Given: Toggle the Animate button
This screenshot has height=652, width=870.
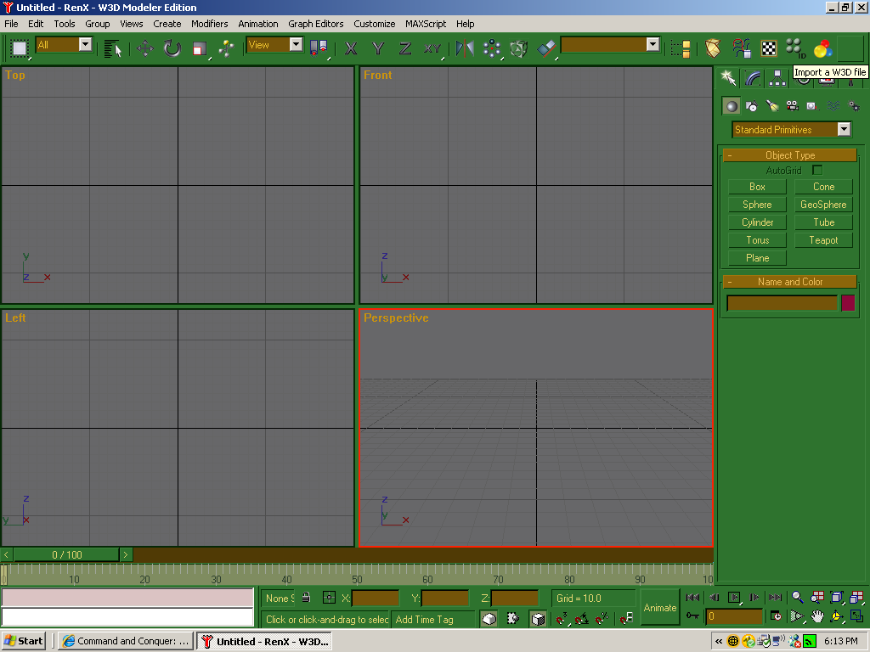Looking at the screenshot, I should coord(659,607).
